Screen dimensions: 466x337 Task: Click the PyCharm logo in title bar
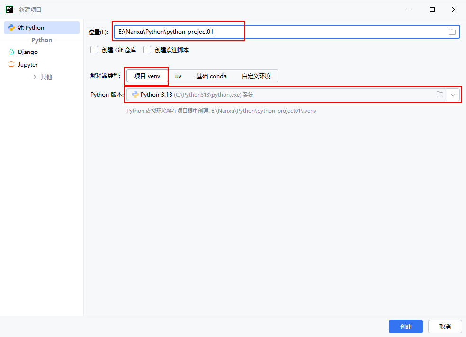click(9, 9)
